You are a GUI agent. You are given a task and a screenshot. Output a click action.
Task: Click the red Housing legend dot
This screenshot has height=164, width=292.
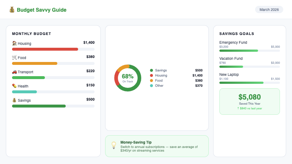(x=151, y=75)
